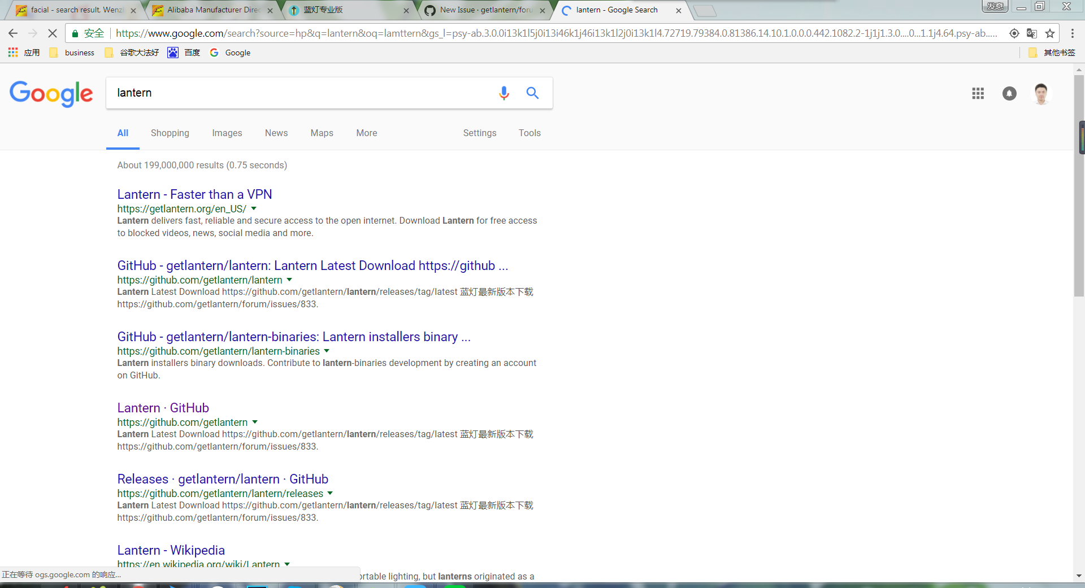1085x588 pixels.
Task: Open Releases · getlantern/lantern · GitHub result
Action: (223, 479)
